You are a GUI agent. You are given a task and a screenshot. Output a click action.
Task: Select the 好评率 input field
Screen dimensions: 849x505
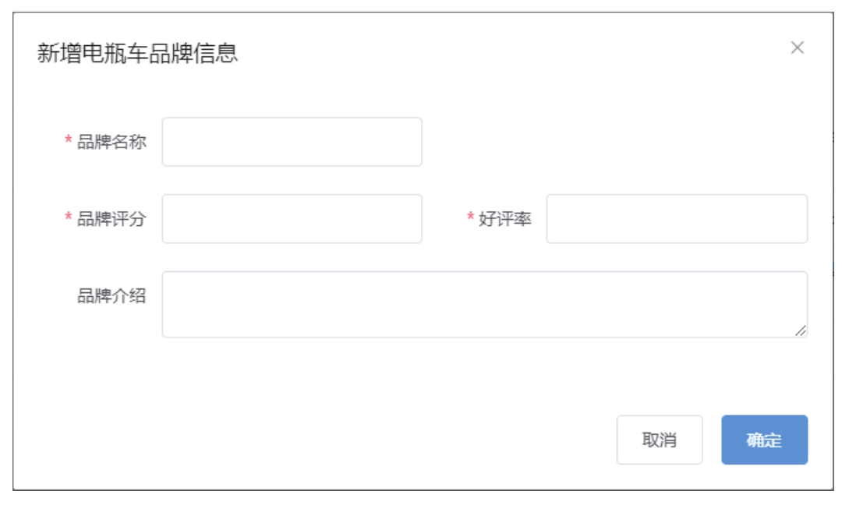pyautogui.click(x=676, y=219)
